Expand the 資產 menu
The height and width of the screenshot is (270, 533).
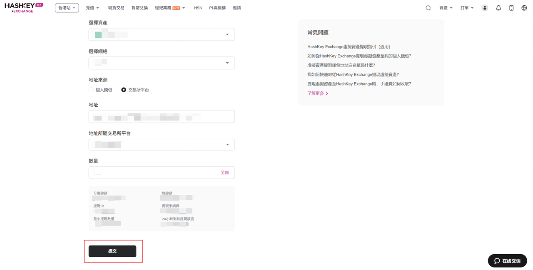(446, 8)
